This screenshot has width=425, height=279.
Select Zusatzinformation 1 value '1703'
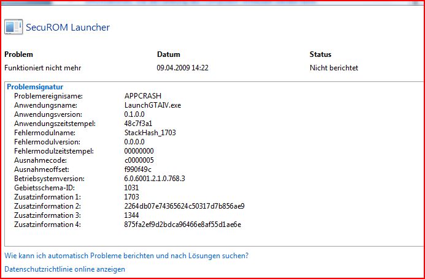pos(132,197)
